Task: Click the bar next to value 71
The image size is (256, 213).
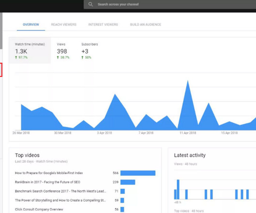Action: click(x=123, y=191)
